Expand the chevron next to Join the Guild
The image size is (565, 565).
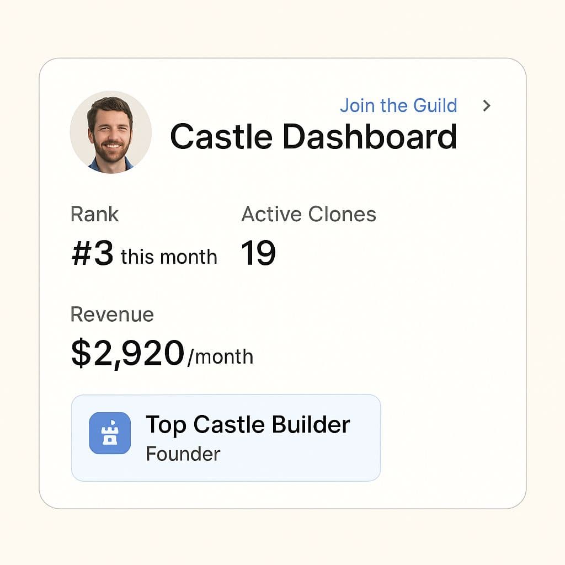[x=486, y=105]
